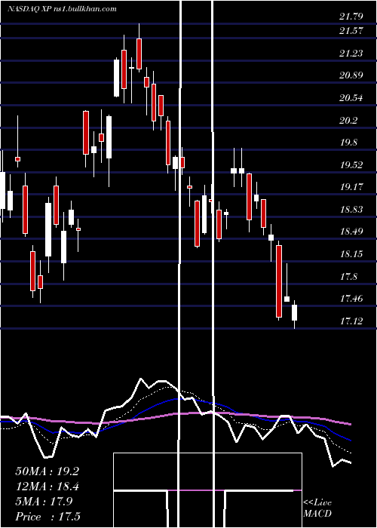Click the 18.49 price axis label

(351, 232)
